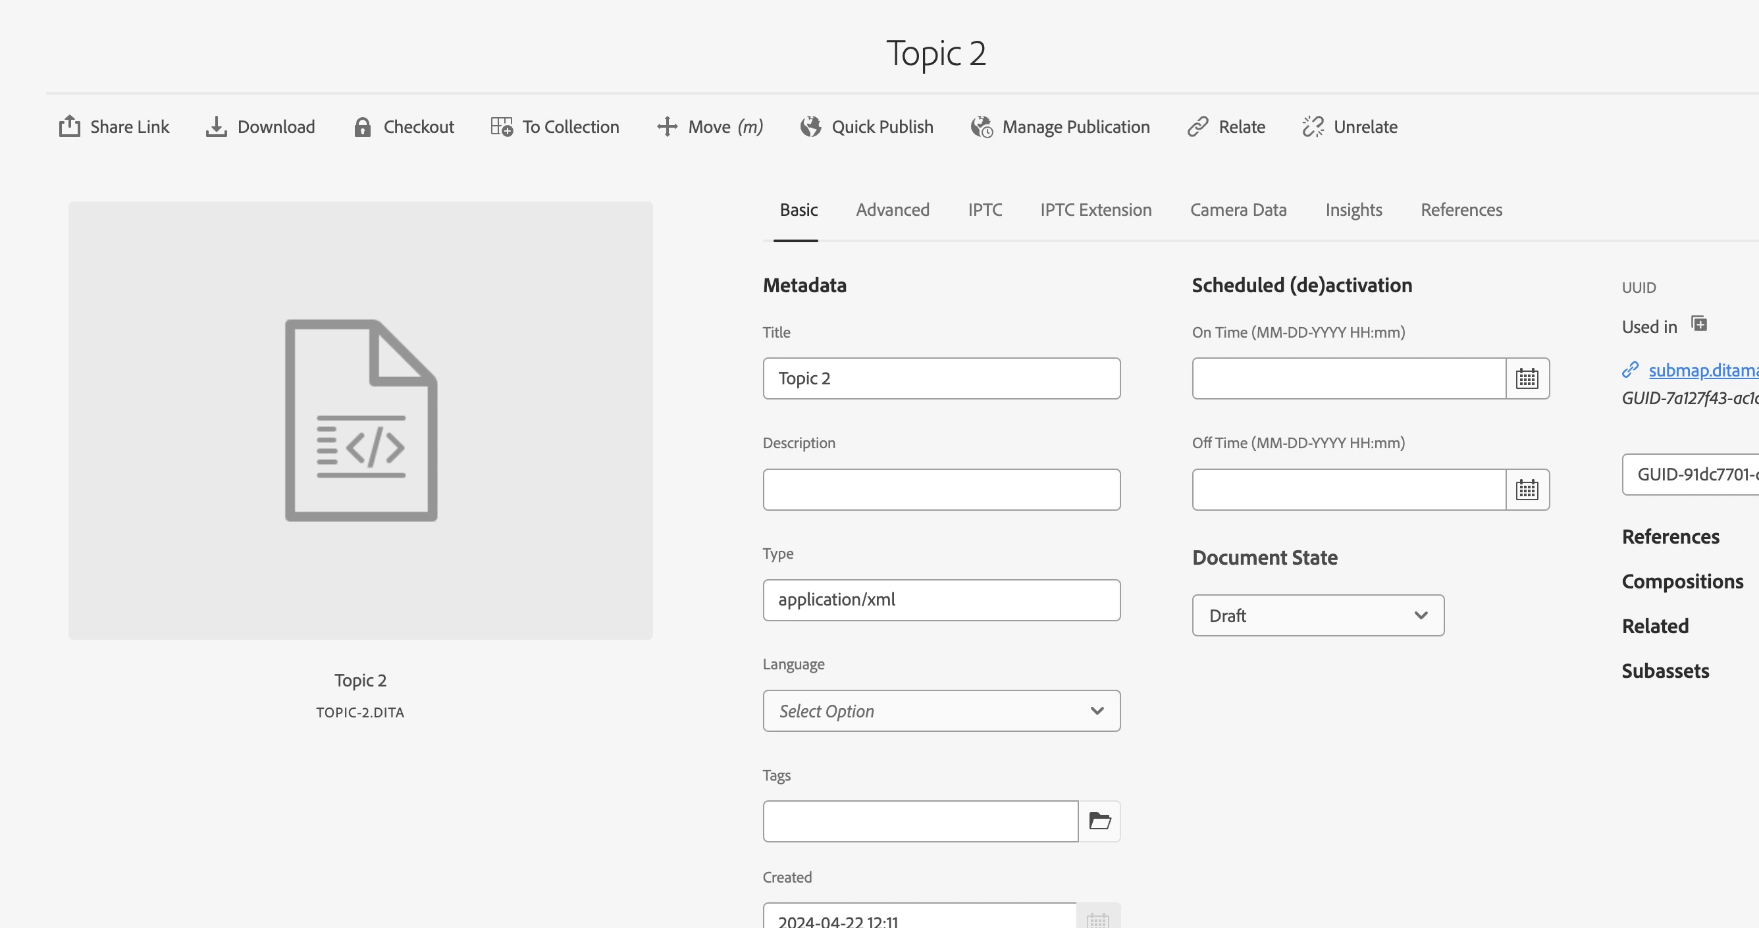1759x928 pixels.
Task: Open the Tags folder browser
Action: pos(1099,821)
